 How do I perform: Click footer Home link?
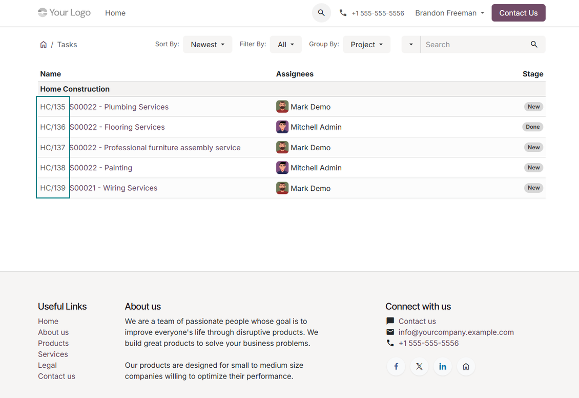pos(48,321)
